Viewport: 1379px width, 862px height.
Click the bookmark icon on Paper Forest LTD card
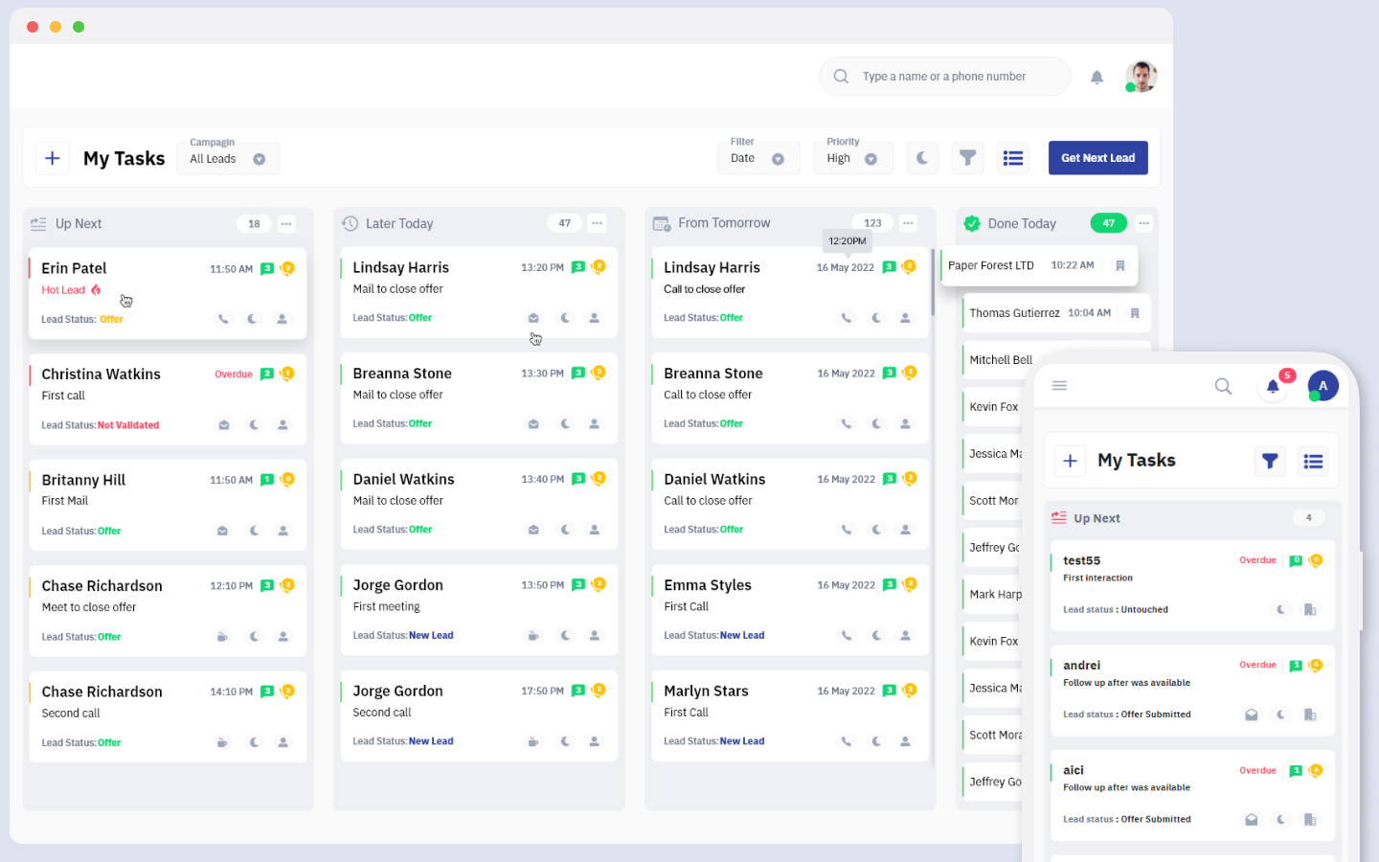tap(1120, 265)
